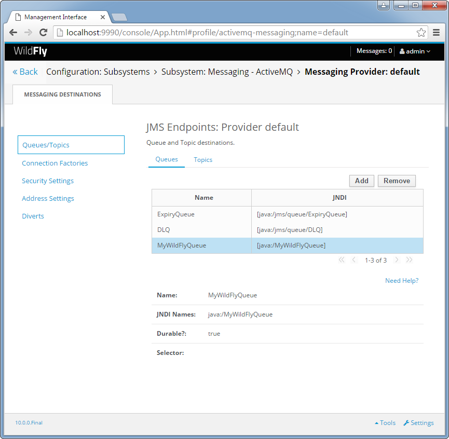Switch to the Topics tab
The width and height of the screenshot is (449, 439).
203,160
